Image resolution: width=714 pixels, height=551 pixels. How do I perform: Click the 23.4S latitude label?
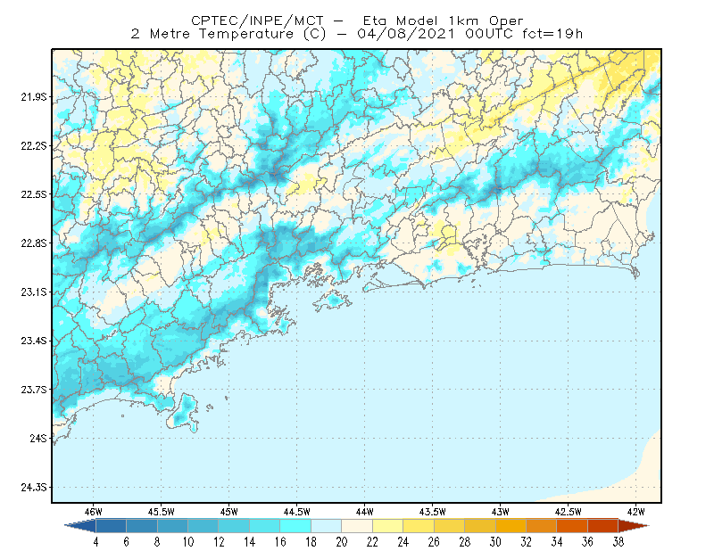(34, 341)
